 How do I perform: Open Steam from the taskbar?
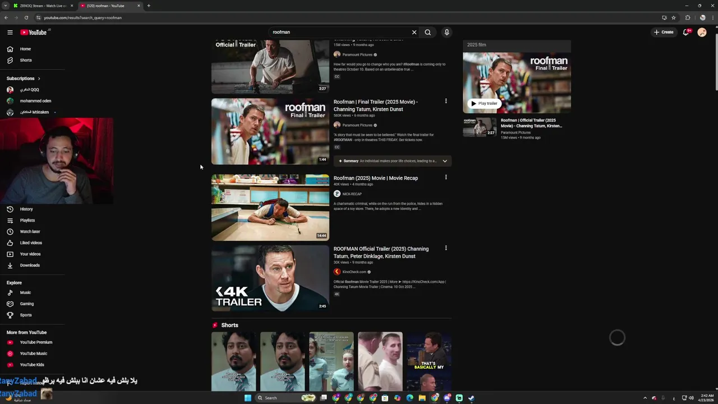[471, 398]
